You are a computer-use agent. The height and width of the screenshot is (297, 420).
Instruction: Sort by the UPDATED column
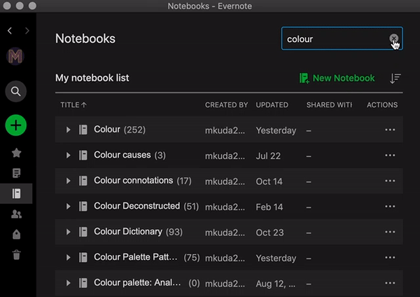point(272,105)
